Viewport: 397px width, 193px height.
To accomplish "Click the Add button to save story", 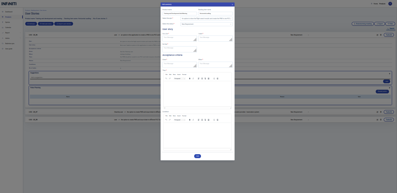I will (198, 156).
